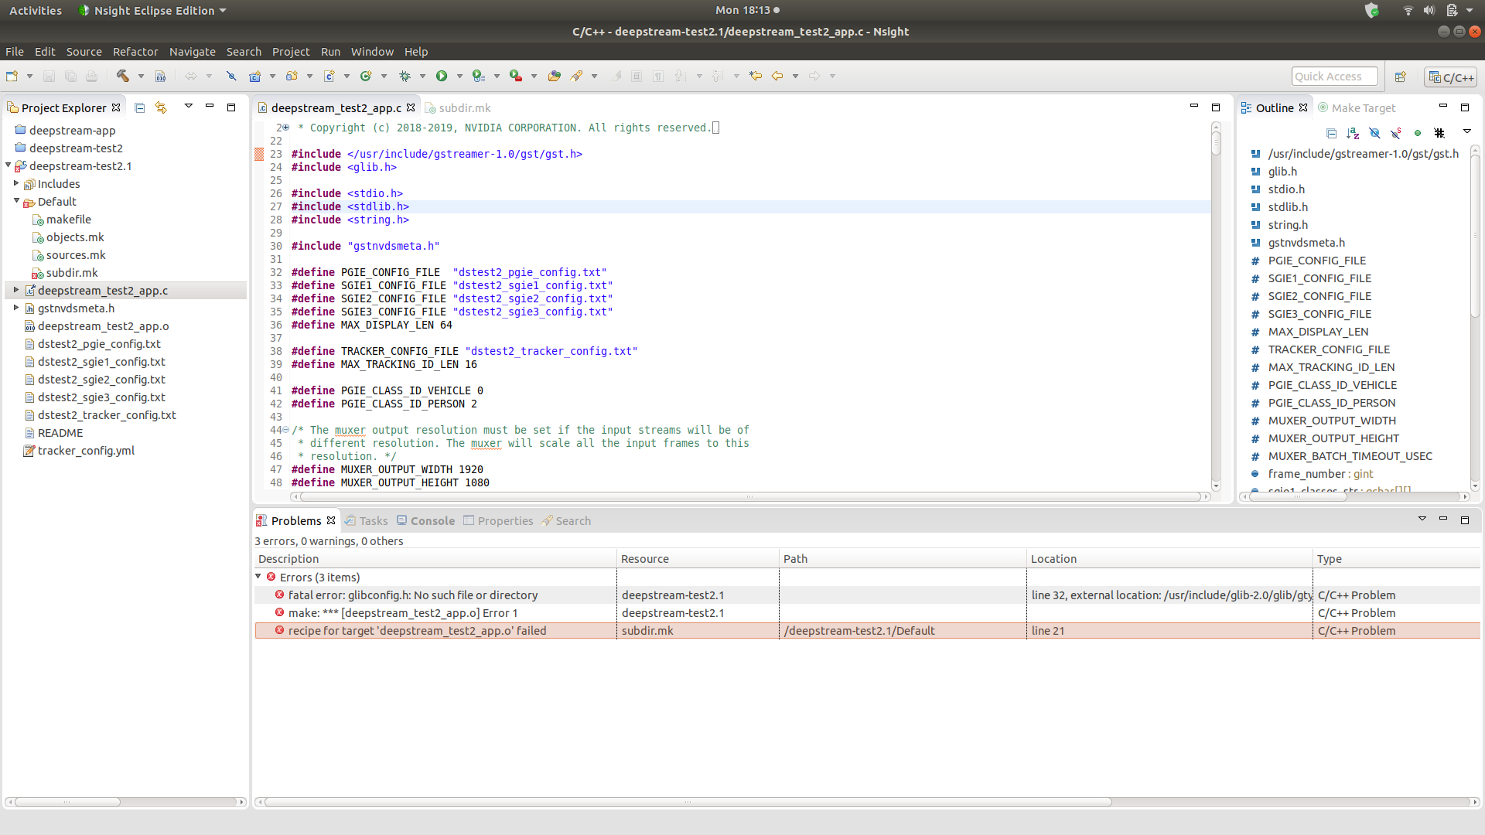Click the green Run button in toolbar

pyautogui.click(x=442, y=76)
